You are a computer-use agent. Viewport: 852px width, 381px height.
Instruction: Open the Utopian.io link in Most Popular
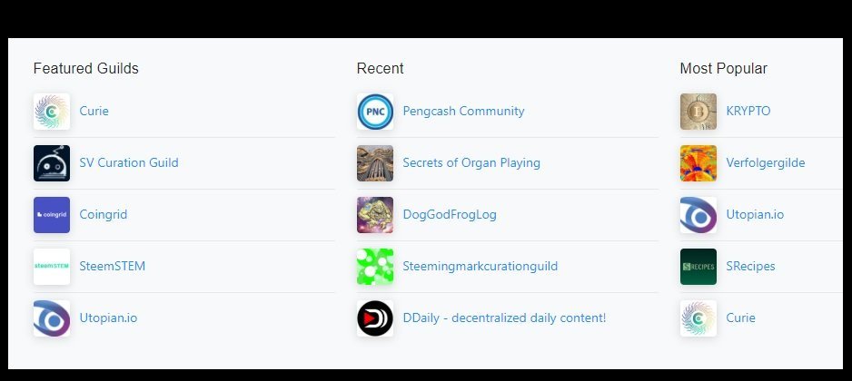point(755,214)
